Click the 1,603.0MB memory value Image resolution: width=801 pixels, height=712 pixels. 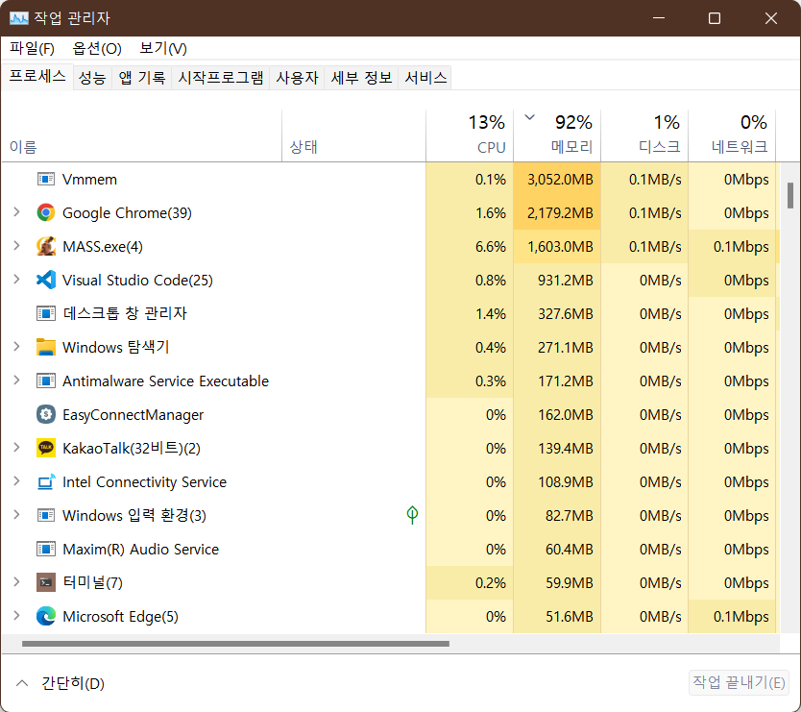click(x=560, y=246)
